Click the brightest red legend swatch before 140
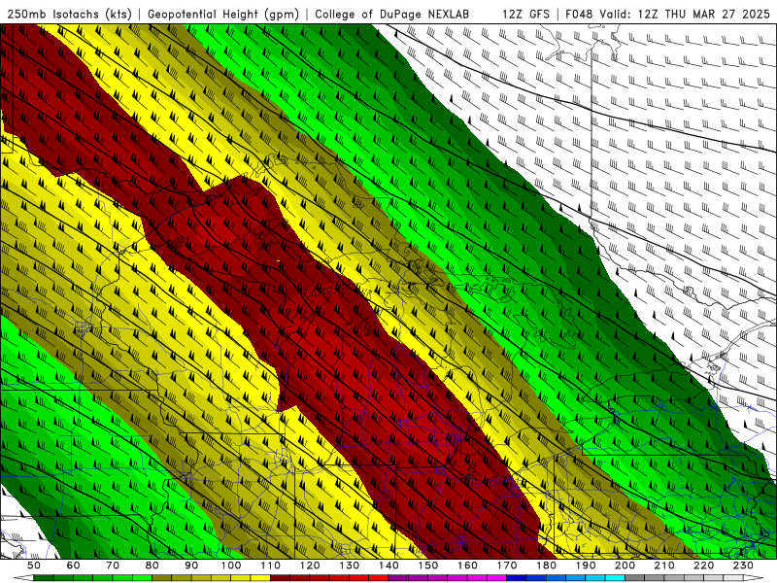Image resolution: width=777 pixels, height=583 pixels. tap(379, 577)
